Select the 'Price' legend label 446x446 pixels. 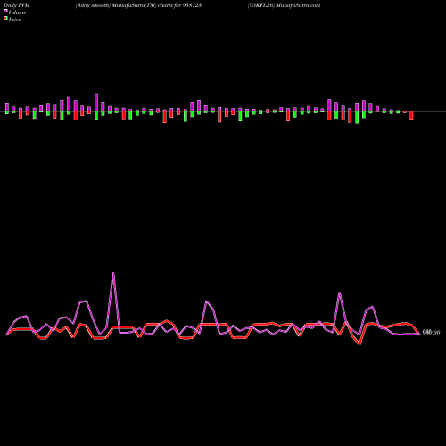pos(14,20)
